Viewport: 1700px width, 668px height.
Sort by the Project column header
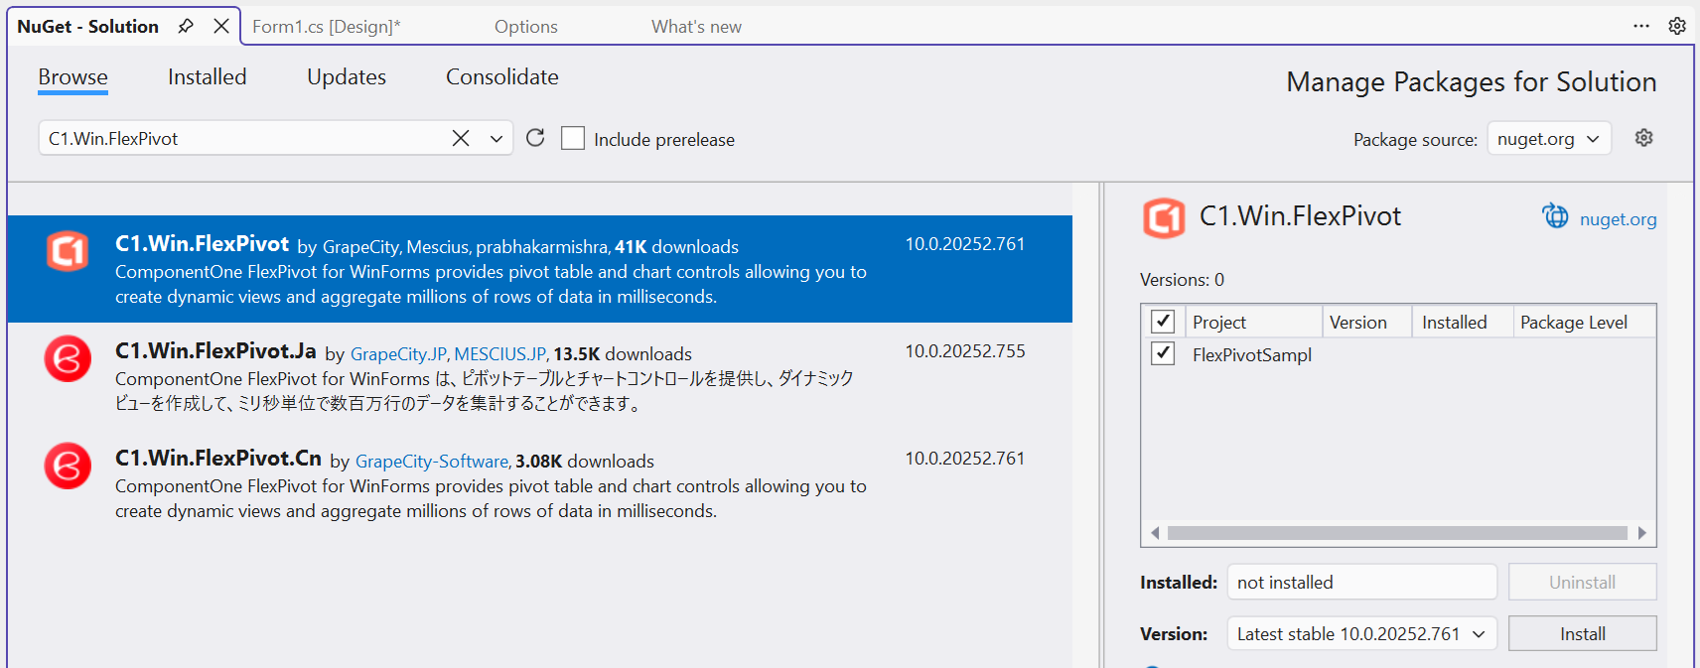(1254, 322)
